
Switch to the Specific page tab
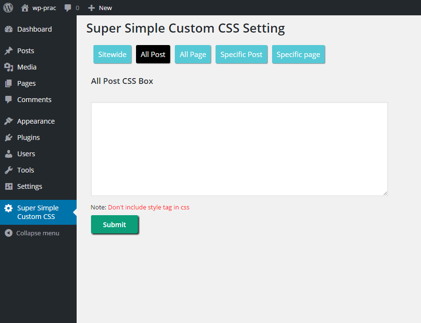click(x=298, y=54)
